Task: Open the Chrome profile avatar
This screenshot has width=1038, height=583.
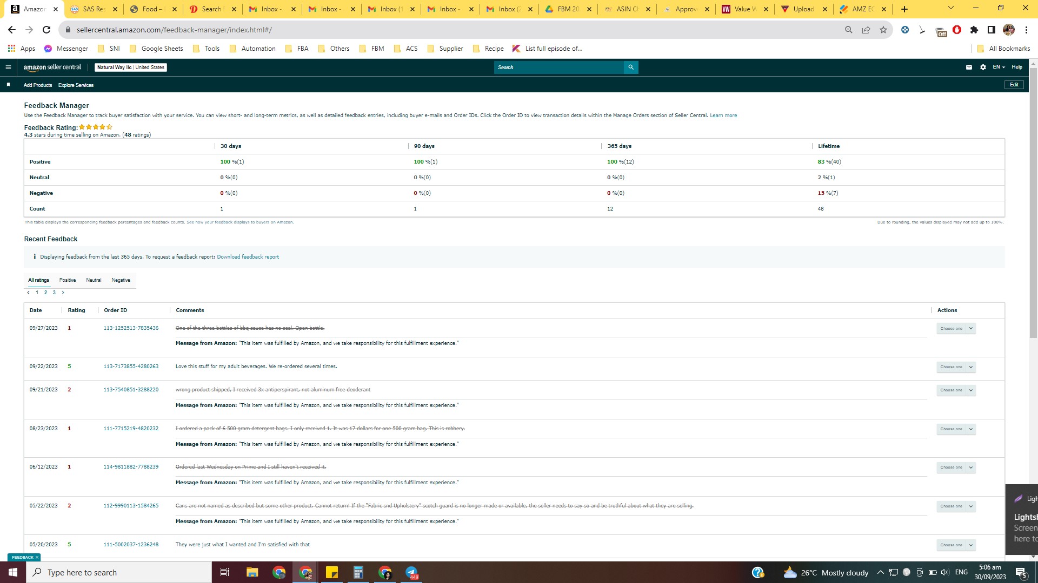Action: (1009, 30)
